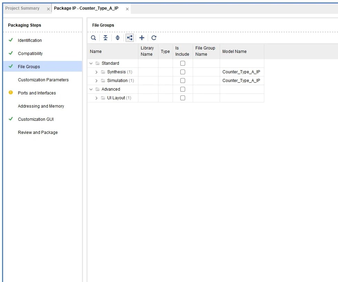Open the Customization GUI step
338x282 pixels.
pyautogui.click(x=36, y=119)
